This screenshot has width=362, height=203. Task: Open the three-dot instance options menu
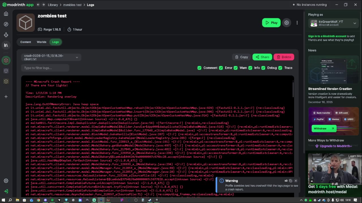click(297, 23)
